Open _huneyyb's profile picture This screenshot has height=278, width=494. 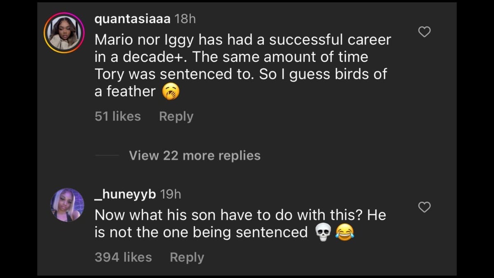[67, 205]
